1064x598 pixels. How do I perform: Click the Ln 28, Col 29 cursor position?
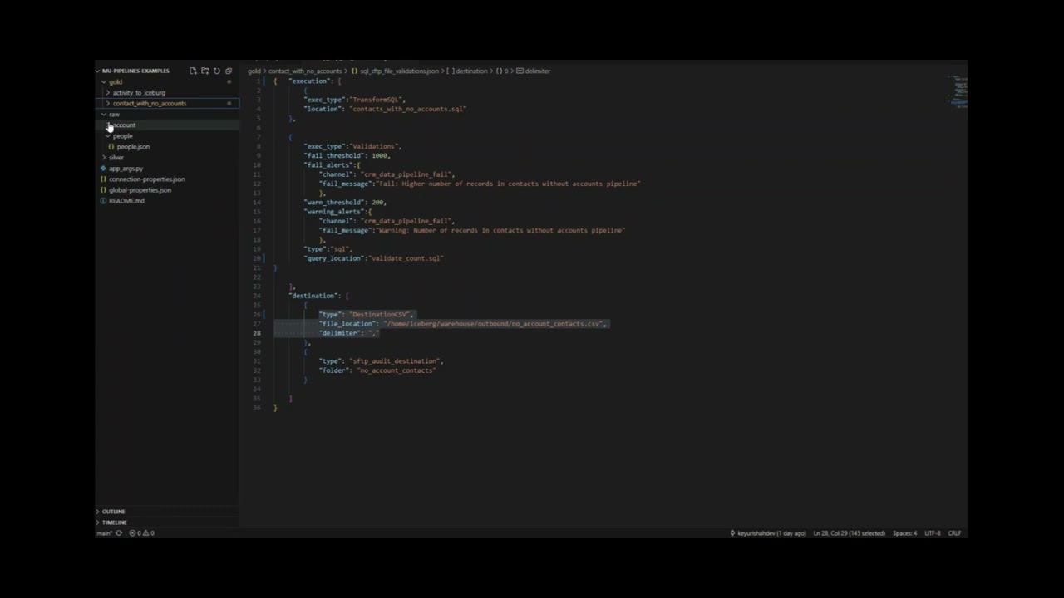(x=849, y=533)
